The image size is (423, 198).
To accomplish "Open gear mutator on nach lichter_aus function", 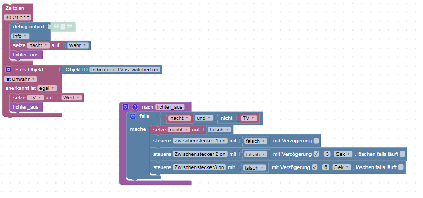I will (125, 107).
